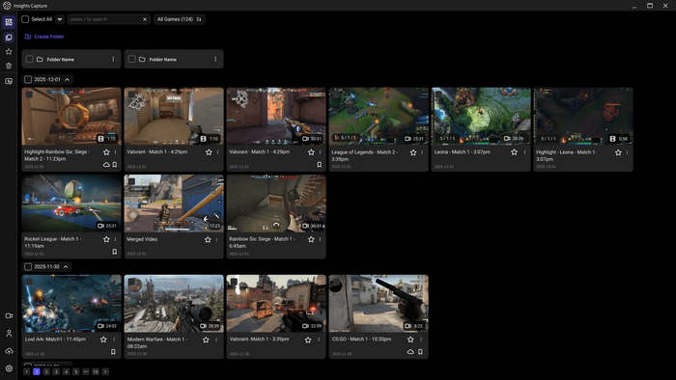Open the user account sidebar icon

9,333
